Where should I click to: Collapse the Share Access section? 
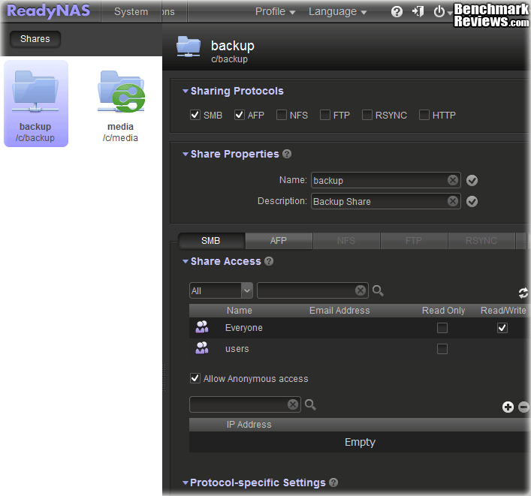click(x=186, y=261)
